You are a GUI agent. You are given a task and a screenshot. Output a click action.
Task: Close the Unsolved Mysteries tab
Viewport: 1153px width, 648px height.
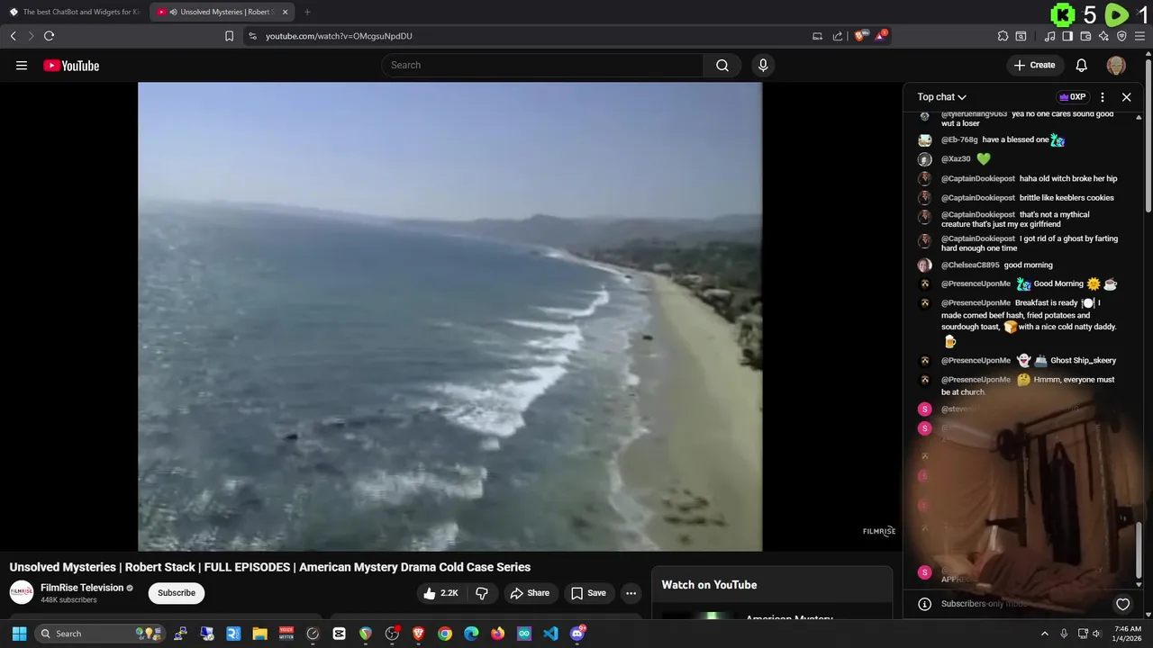[x=285, y=12]
